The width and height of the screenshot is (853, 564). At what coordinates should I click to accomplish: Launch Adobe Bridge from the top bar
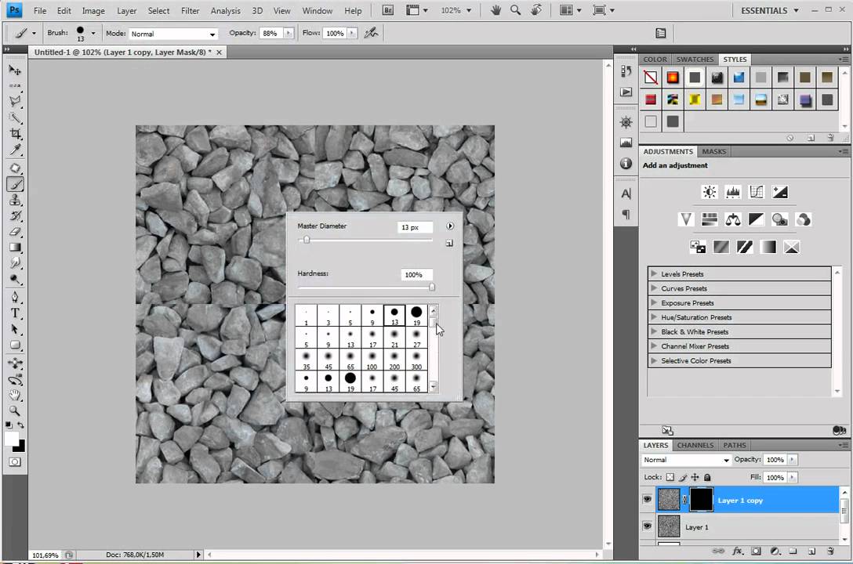pos(388,10)
